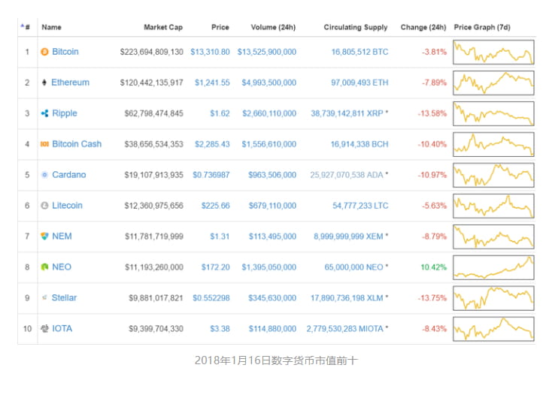Viewport: 546px width, 398px height.
Task: Open the Stellar coin link
Action: pyautogui.click(x=64, y=297)
